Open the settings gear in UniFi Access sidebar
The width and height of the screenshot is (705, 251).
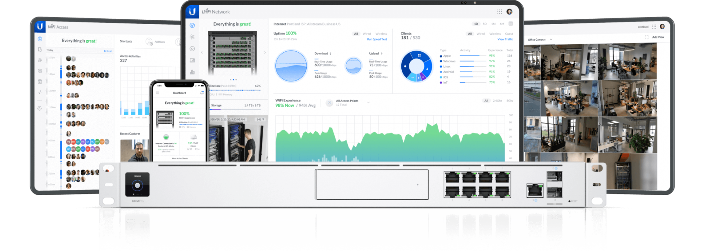click(x=40, y=108)
